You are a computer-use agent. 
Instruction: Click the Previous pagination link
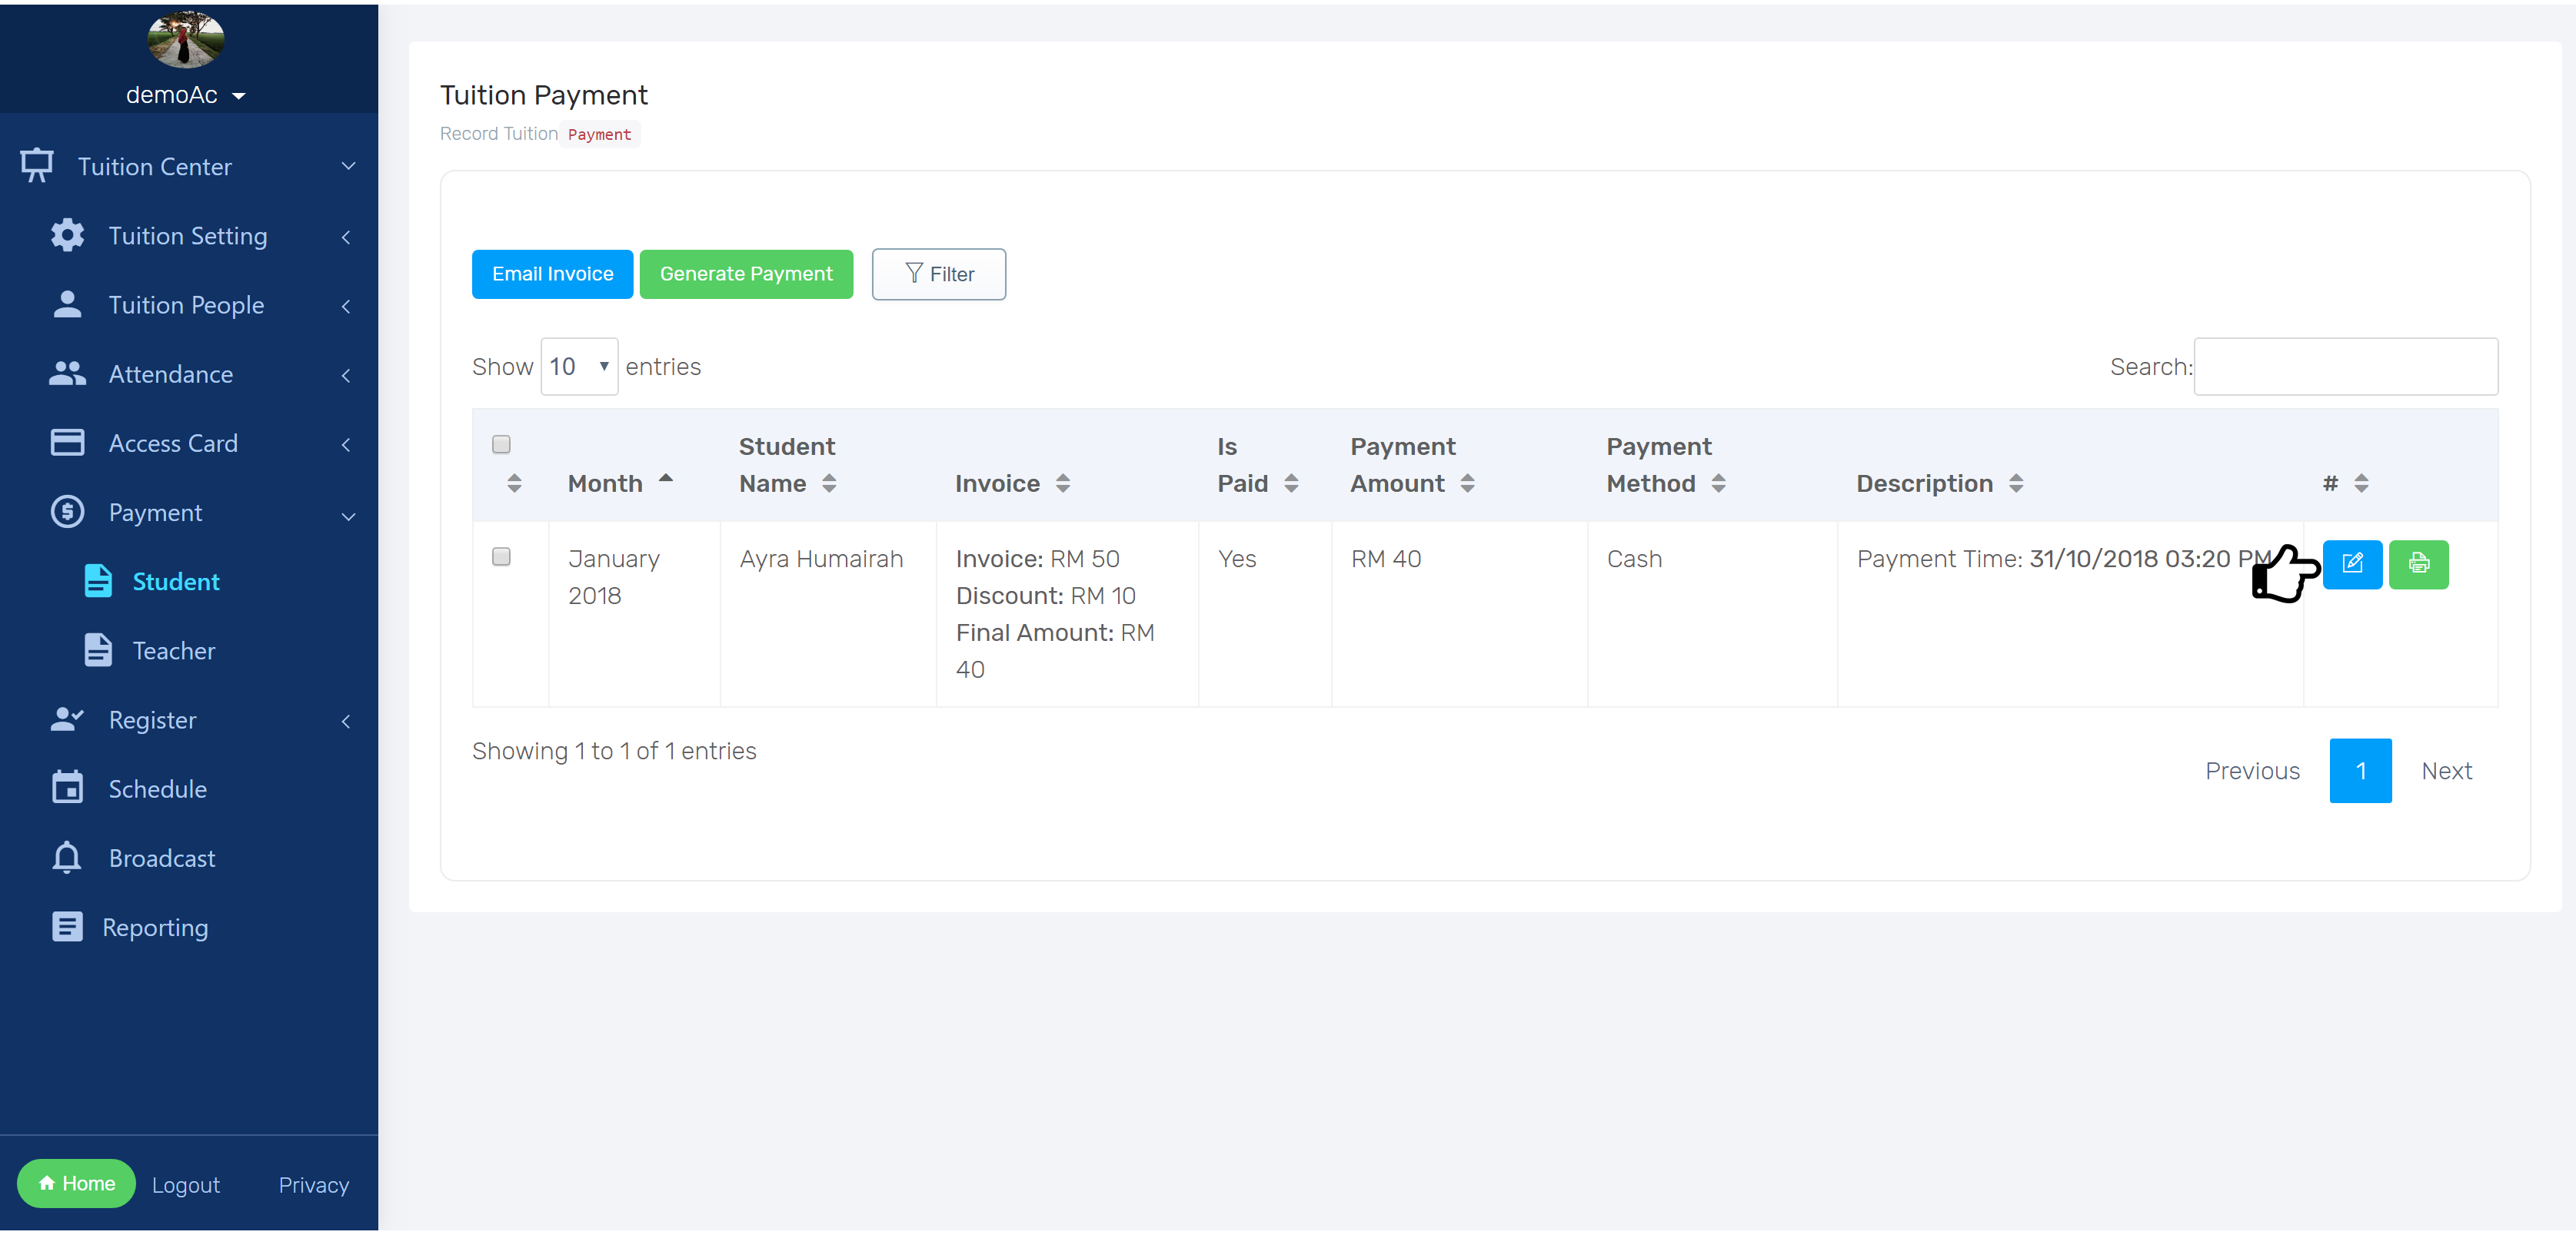tap(2252, 770)
